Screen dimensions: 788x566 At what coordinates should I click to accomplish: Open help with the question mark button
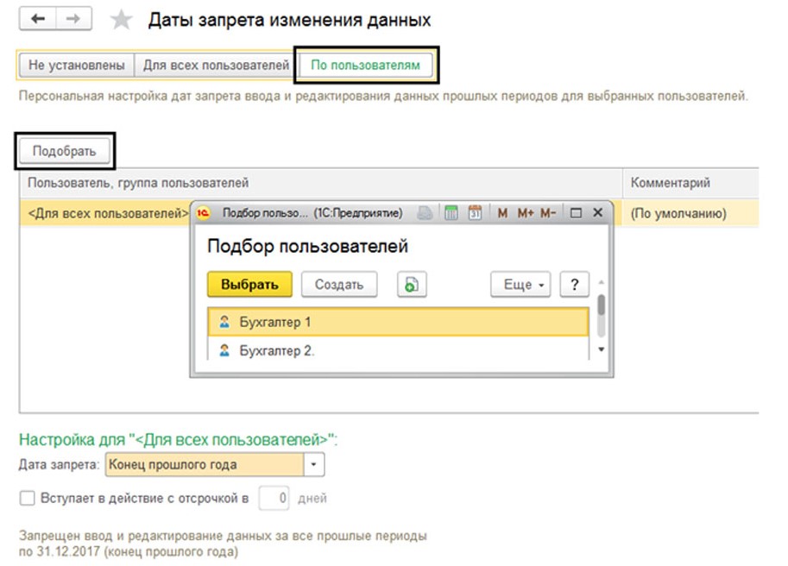[574, 285]
